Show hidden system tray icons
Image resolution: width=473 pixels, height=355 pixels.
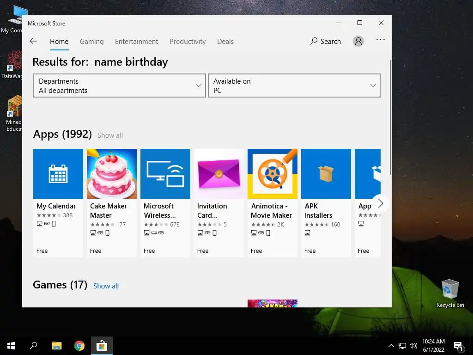391,346
